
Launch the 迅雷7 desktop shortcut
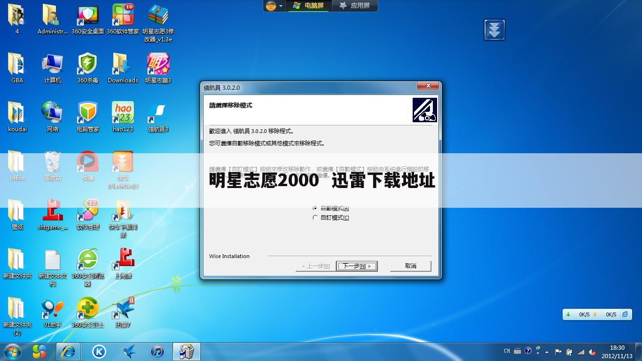123,312
